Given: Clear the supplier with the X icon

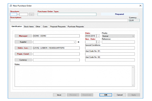Looking at the screenshot, I should click(x=79, y=42).
